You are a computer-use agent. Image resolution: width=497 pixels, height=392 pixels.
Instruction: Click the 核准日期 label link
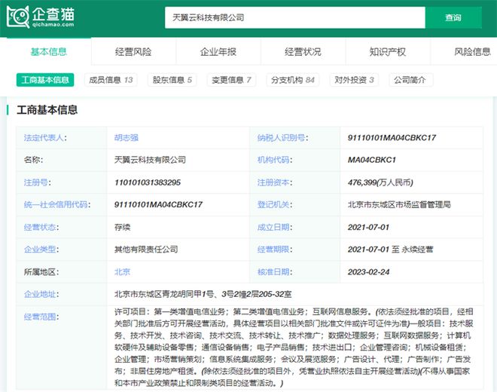point(273,272)
